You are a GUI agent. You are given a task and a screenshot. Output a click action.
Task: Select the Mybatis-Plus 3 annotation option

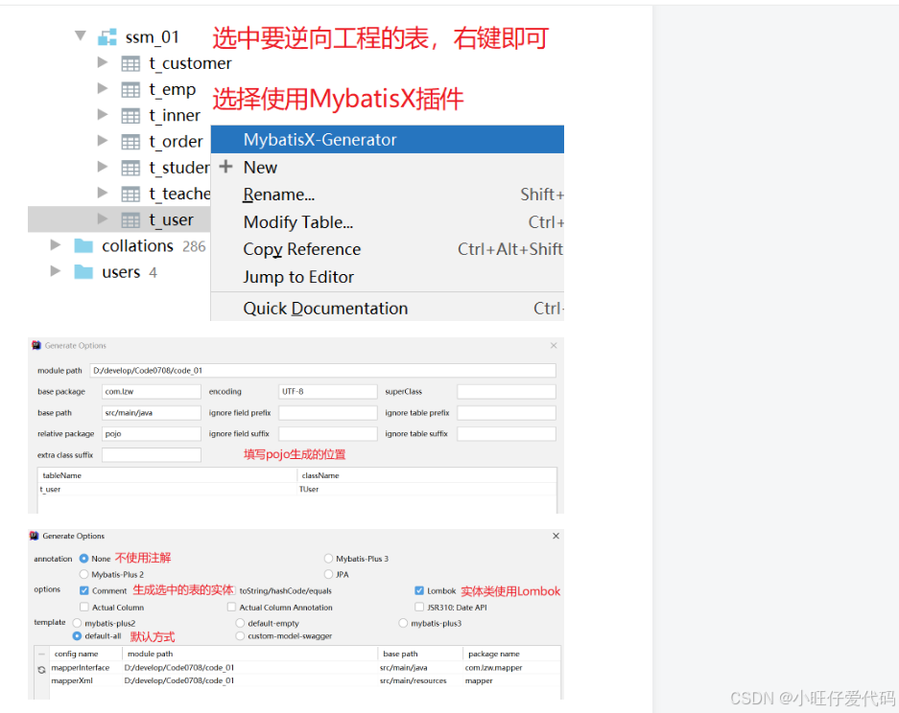click(x=328, y=559)
